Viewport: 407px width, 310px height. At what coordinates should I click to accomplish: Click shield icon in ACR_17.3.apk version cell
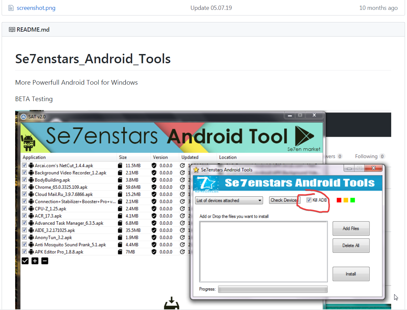click(x=154, y=216)
